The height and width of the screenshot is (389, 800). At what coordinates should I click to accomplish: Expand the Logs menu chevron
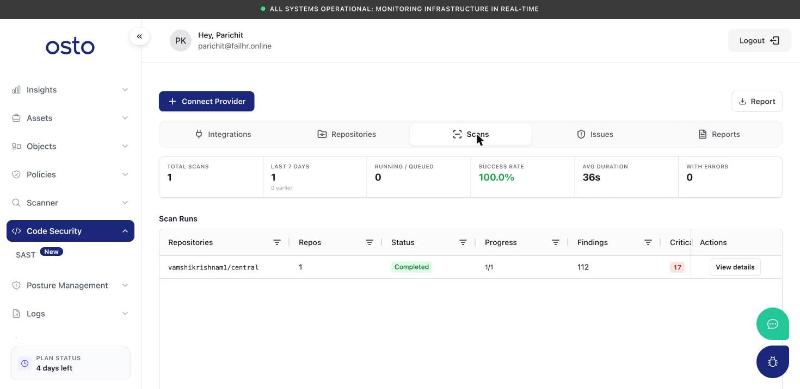click(125, 313)
